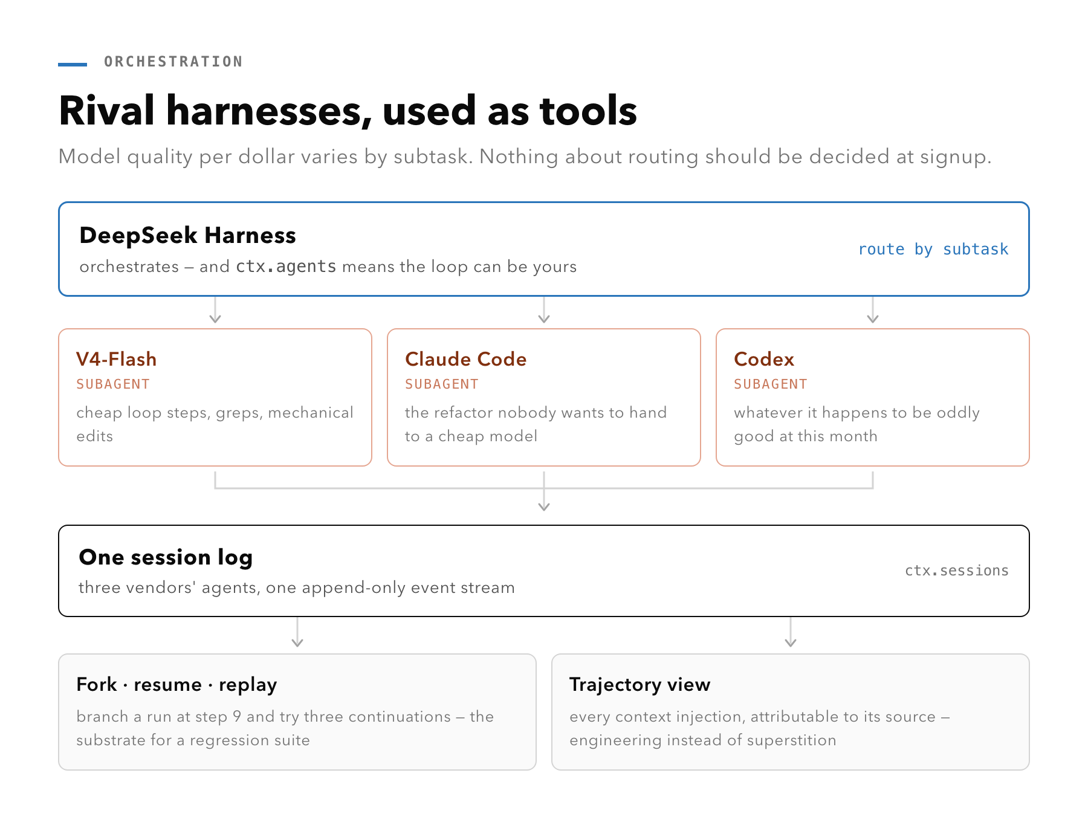Click the ctx.sessions code label
Image resolution: width=1088 pixels, height=822 pixels.
tap(957, 571)
